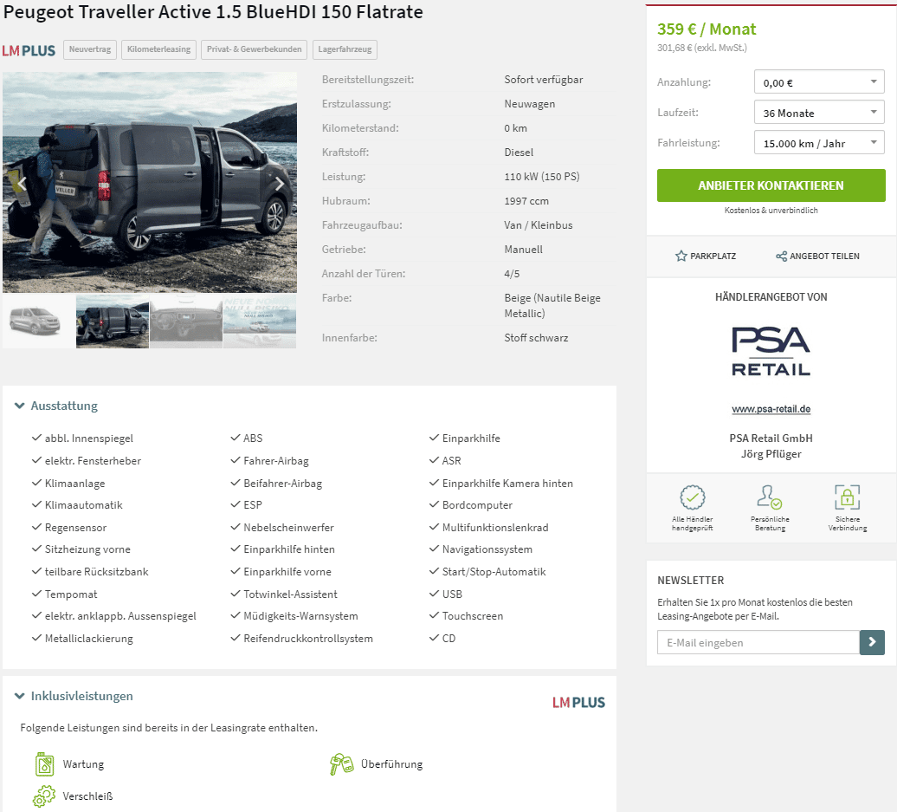Click the Verschleiß gears icon
Viewport: 897px width, 812px height.
pyautogui.click(x=44, y=796)
